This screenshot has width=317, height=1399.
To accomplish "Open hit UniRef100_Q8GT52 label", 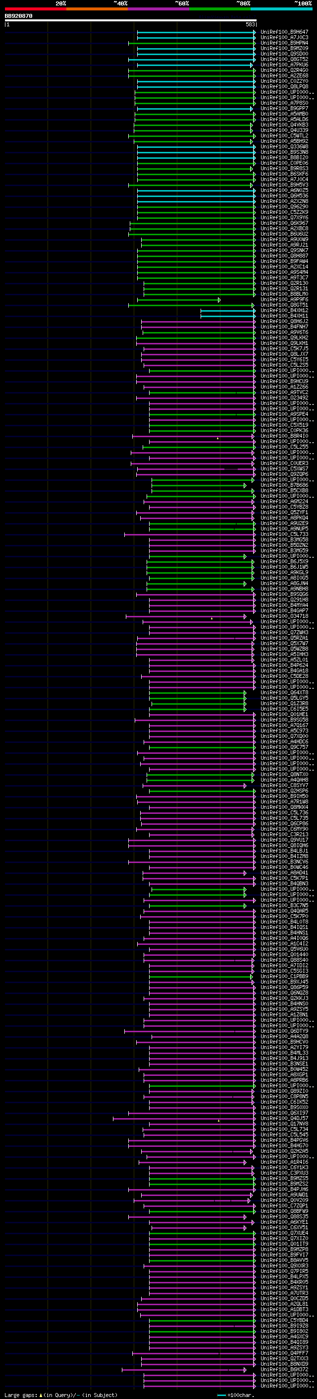I will 284,59.
